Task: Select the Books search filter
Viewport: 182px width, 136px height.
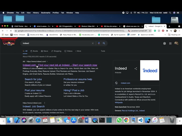Action: (x=34, y=51)
